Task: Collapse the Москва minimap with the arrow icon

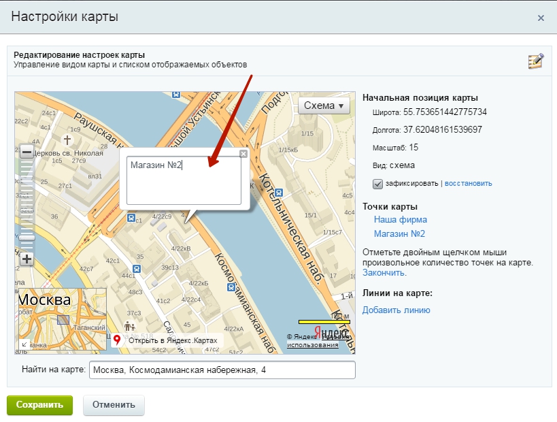Action: pyautogui.click(x=24, y=345)
